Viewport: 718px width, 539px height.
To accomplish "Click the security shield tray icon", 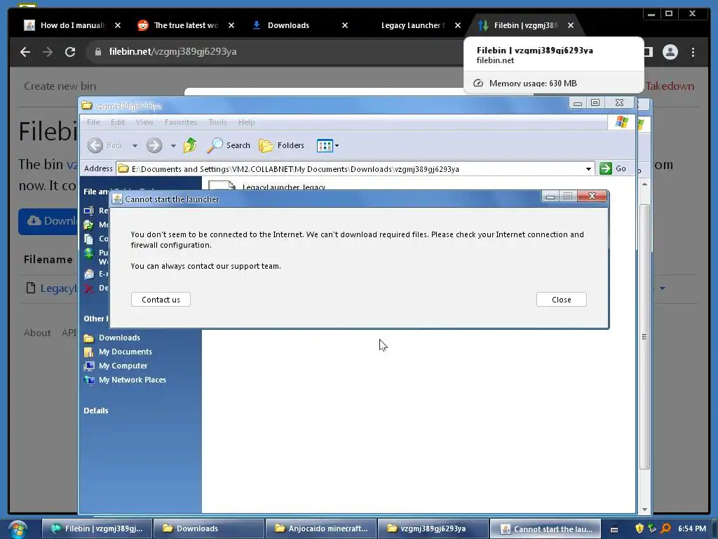I will (639, 528).
